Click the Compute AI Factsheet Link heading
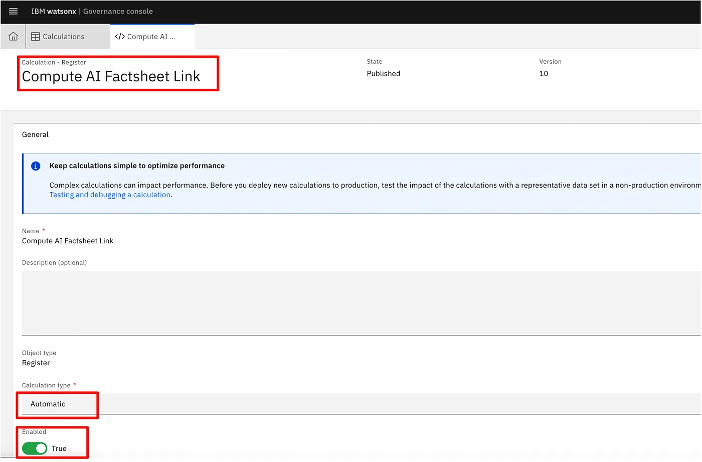Screen dimensions: 702x462 111,76
